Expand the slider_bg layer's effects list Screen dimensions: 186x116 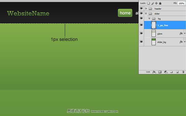pos(185,42)
